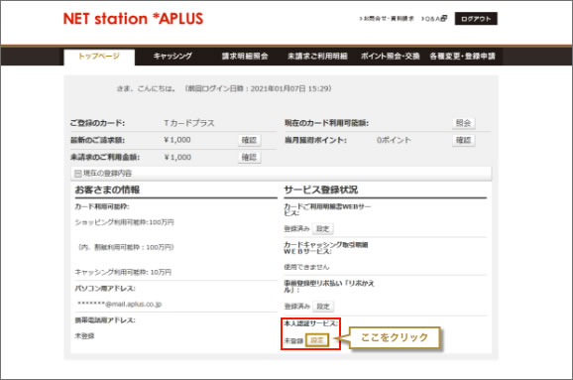Screen dimensions: 573x380
Task: Click 確認 next to 未請求のご利用金額
Action: point(249,158)
